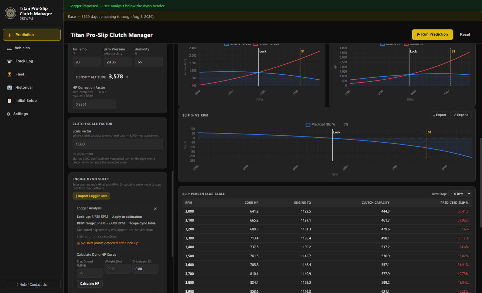Click the 689.3 corrected HP cell

tap(254, 229)
